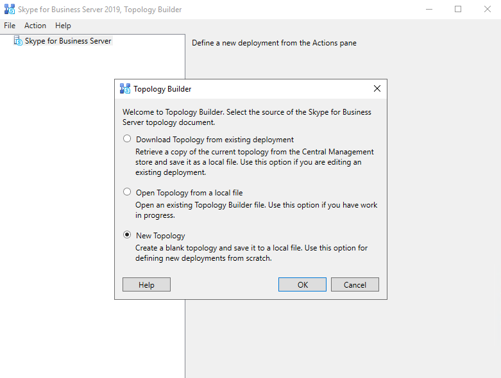Open the Help menu in the menu bar
501x378 pixels.
(63, 26)
